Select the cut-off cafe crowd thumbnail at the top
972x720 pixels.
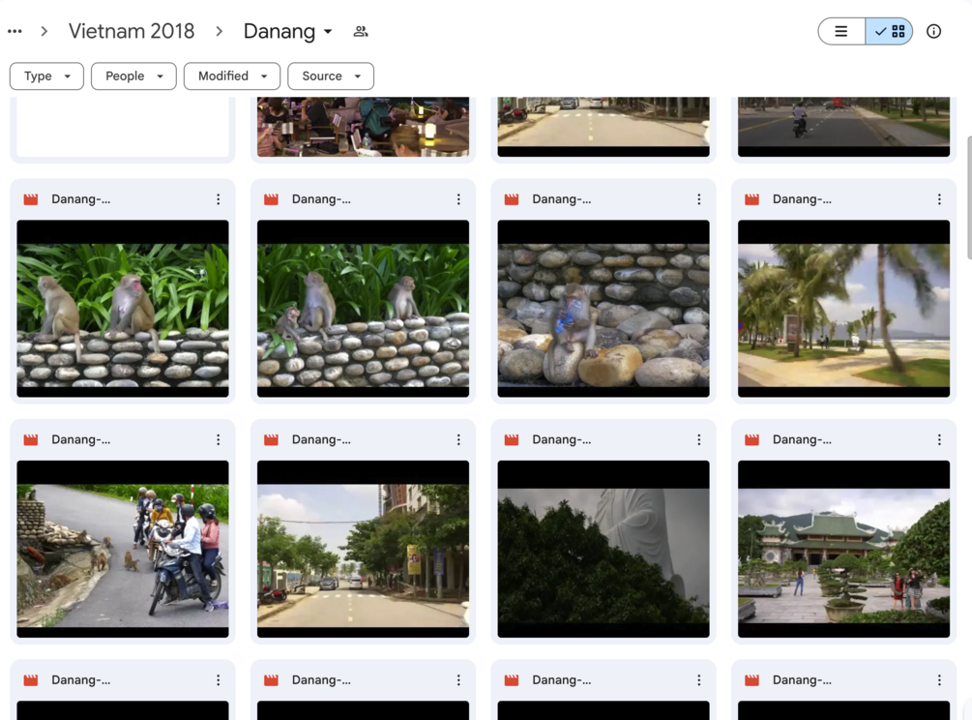click(364, 127)
